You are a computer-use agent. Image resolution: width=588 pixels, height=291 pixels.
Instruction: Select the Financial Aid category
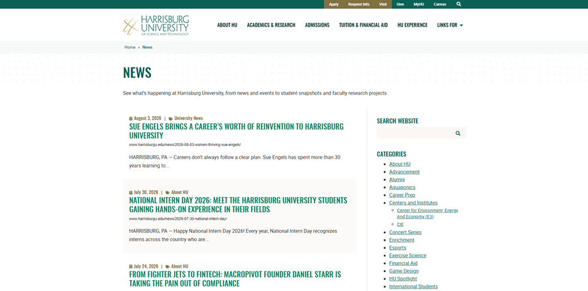[x=403, y=263]
